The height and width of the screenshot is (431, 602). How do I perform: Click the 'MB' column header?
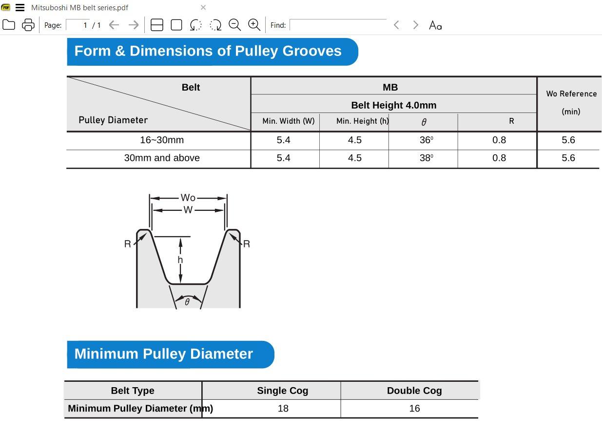(390, 87)
